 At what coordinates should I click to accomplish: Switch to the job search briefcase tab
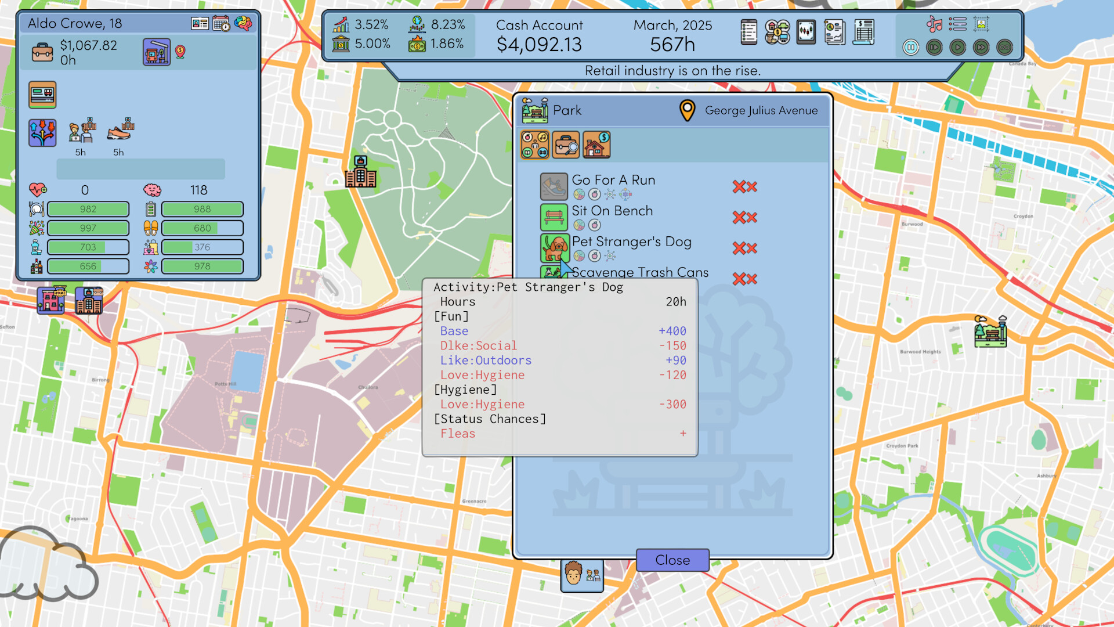[566, 145]
